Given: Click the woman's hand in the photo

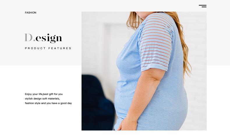Looking at the screenshot, I should click(127, 124).
